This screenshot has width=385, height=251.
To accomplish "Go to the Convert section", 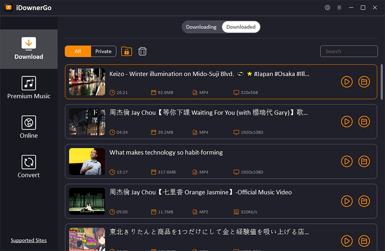I will tap(29, 167).
